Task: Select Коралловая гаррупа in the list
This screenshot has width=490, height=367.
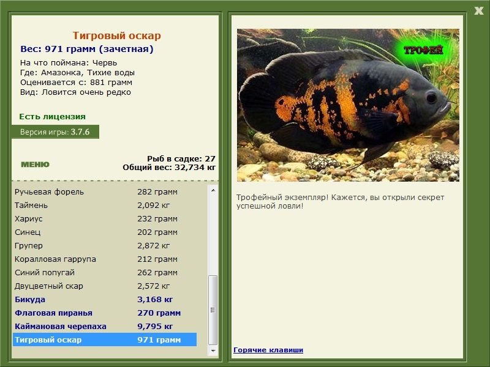Action: 105,259
